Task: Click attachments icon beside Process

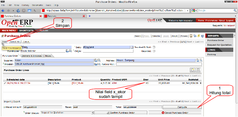Action: click(x=191, y=36)
